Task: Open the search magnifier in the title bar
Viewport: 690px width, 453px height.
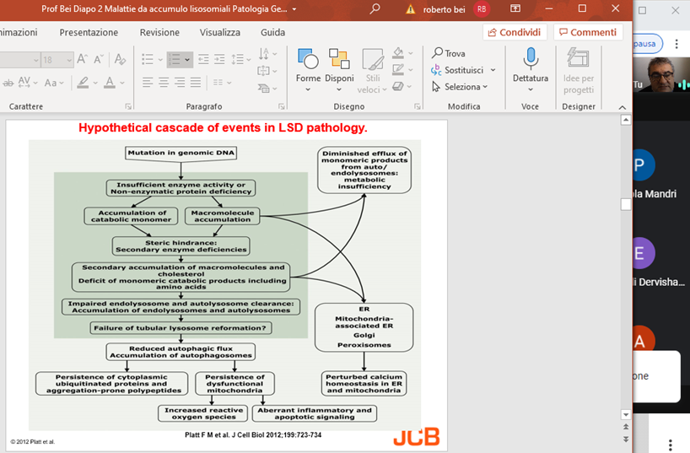Action: [x=375, y=8]
